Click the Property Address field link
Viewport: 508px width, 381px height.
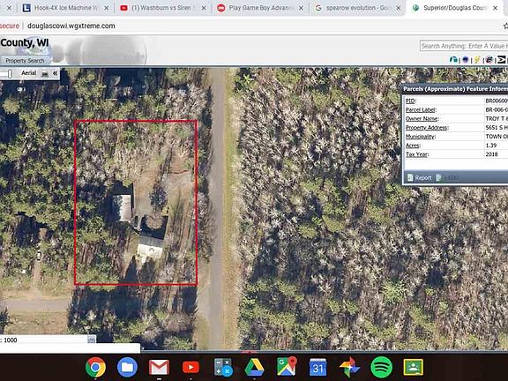[427, 128]
